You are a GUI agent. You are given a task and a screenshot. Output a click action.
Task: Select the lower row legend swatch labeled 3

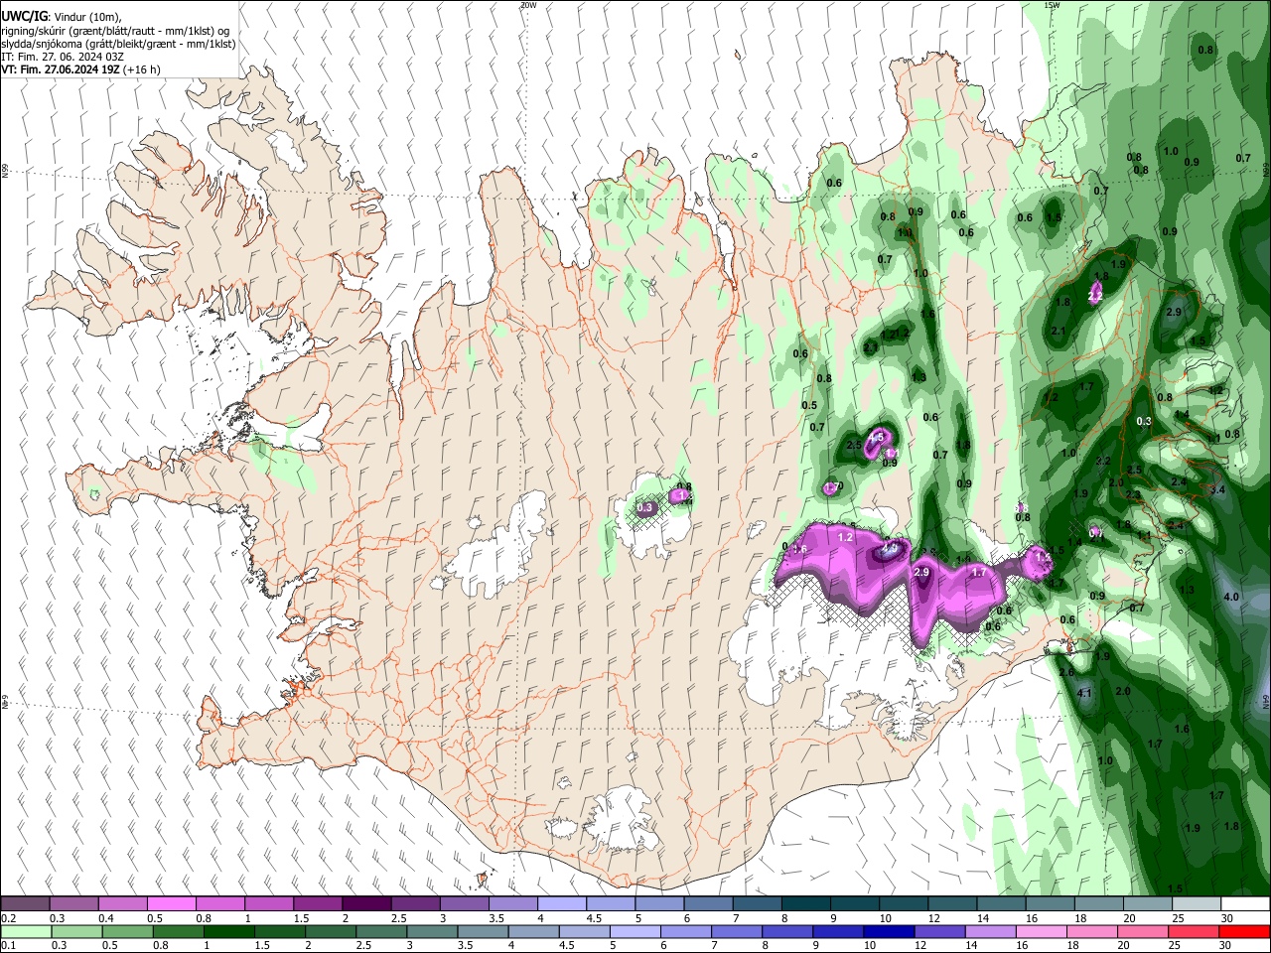432,932
